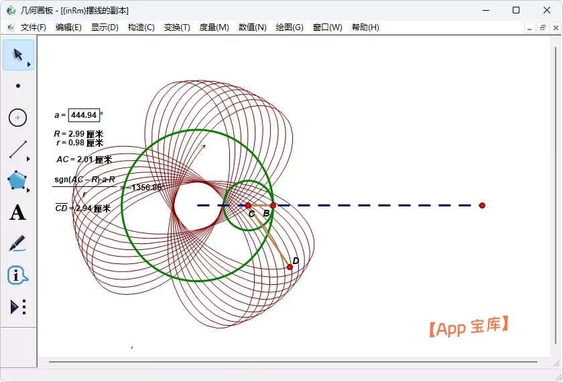The width and height of the screenshot is (563, 382).
Task: Close the inner document window
Action: 556,27
